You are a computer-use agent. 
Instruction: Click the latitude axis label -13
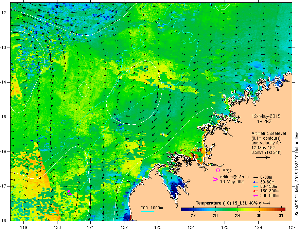tap(3, 48)
